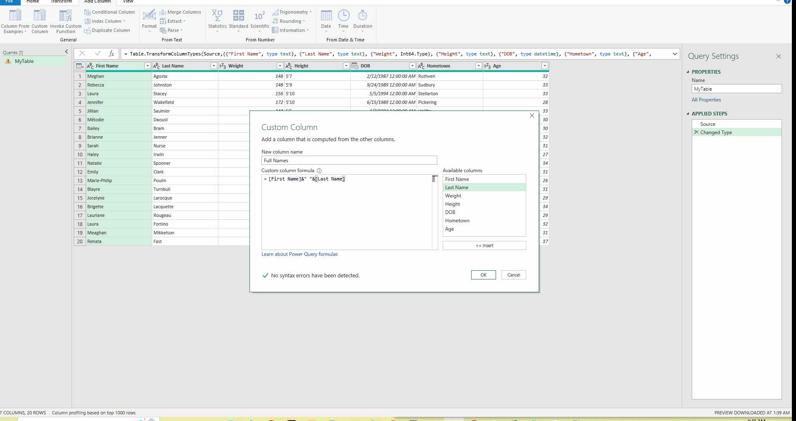796x421 pixels.
Task: Delete the Changed Type step X
Action: (x=696, y=132)
